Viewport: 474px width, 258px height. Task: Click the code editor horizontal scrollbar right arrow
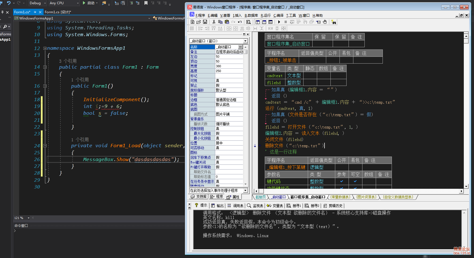tap(461, 191)
